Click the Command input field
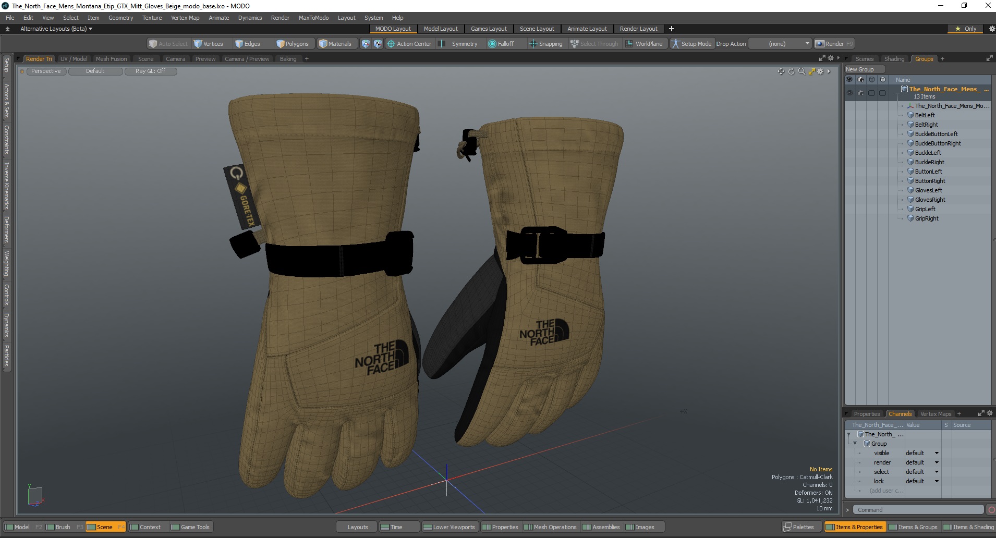 [918, 510]
